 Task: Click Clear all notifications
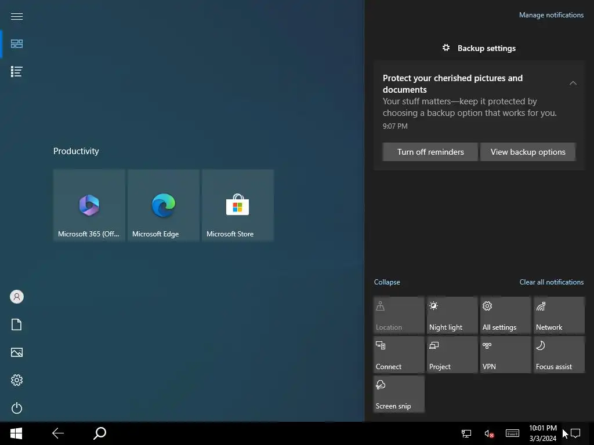pos(551,282)
